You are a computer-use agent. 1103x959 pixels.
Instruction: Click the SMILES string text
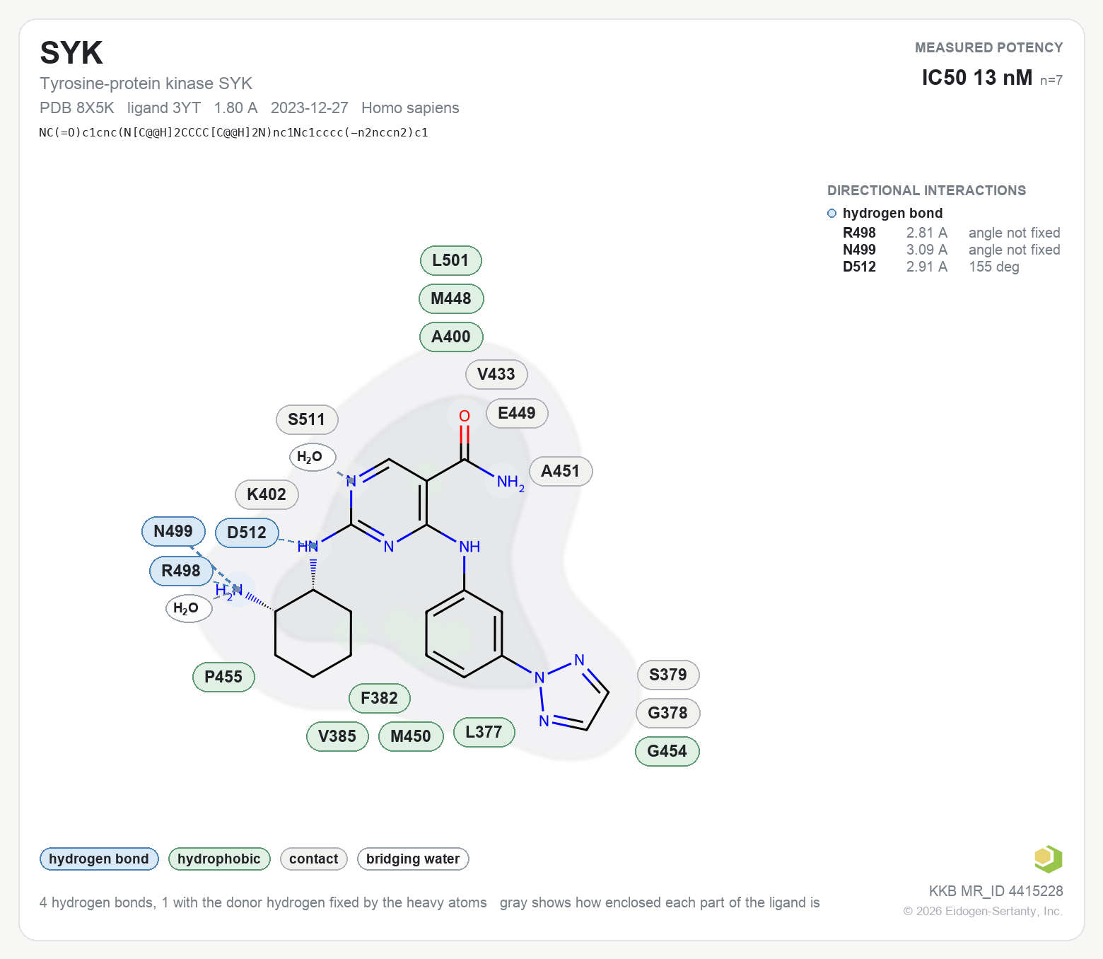coord(233,132)
